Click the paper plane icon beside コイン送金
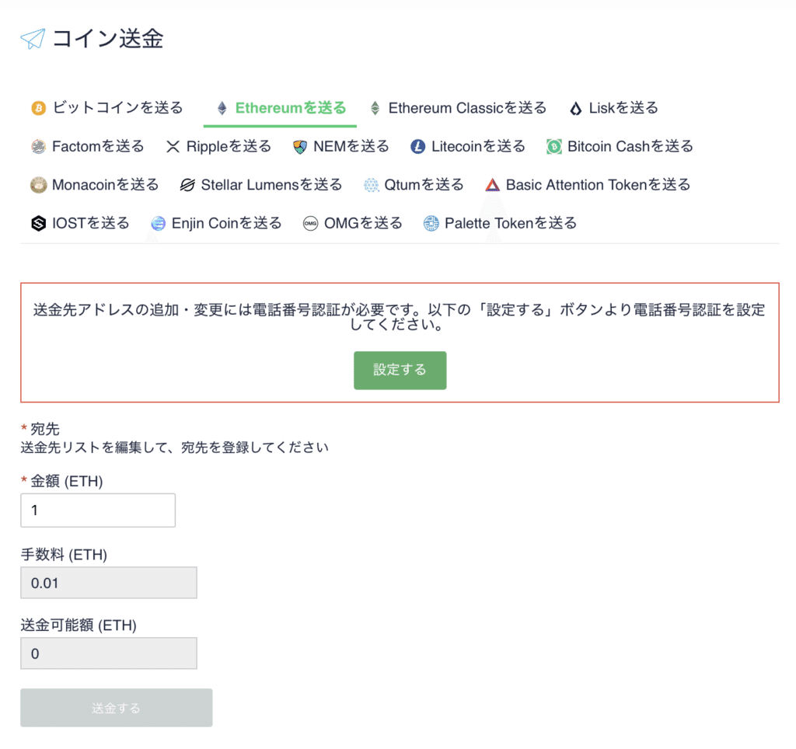Viewport: 796px width, 749px height. (33, 37)
